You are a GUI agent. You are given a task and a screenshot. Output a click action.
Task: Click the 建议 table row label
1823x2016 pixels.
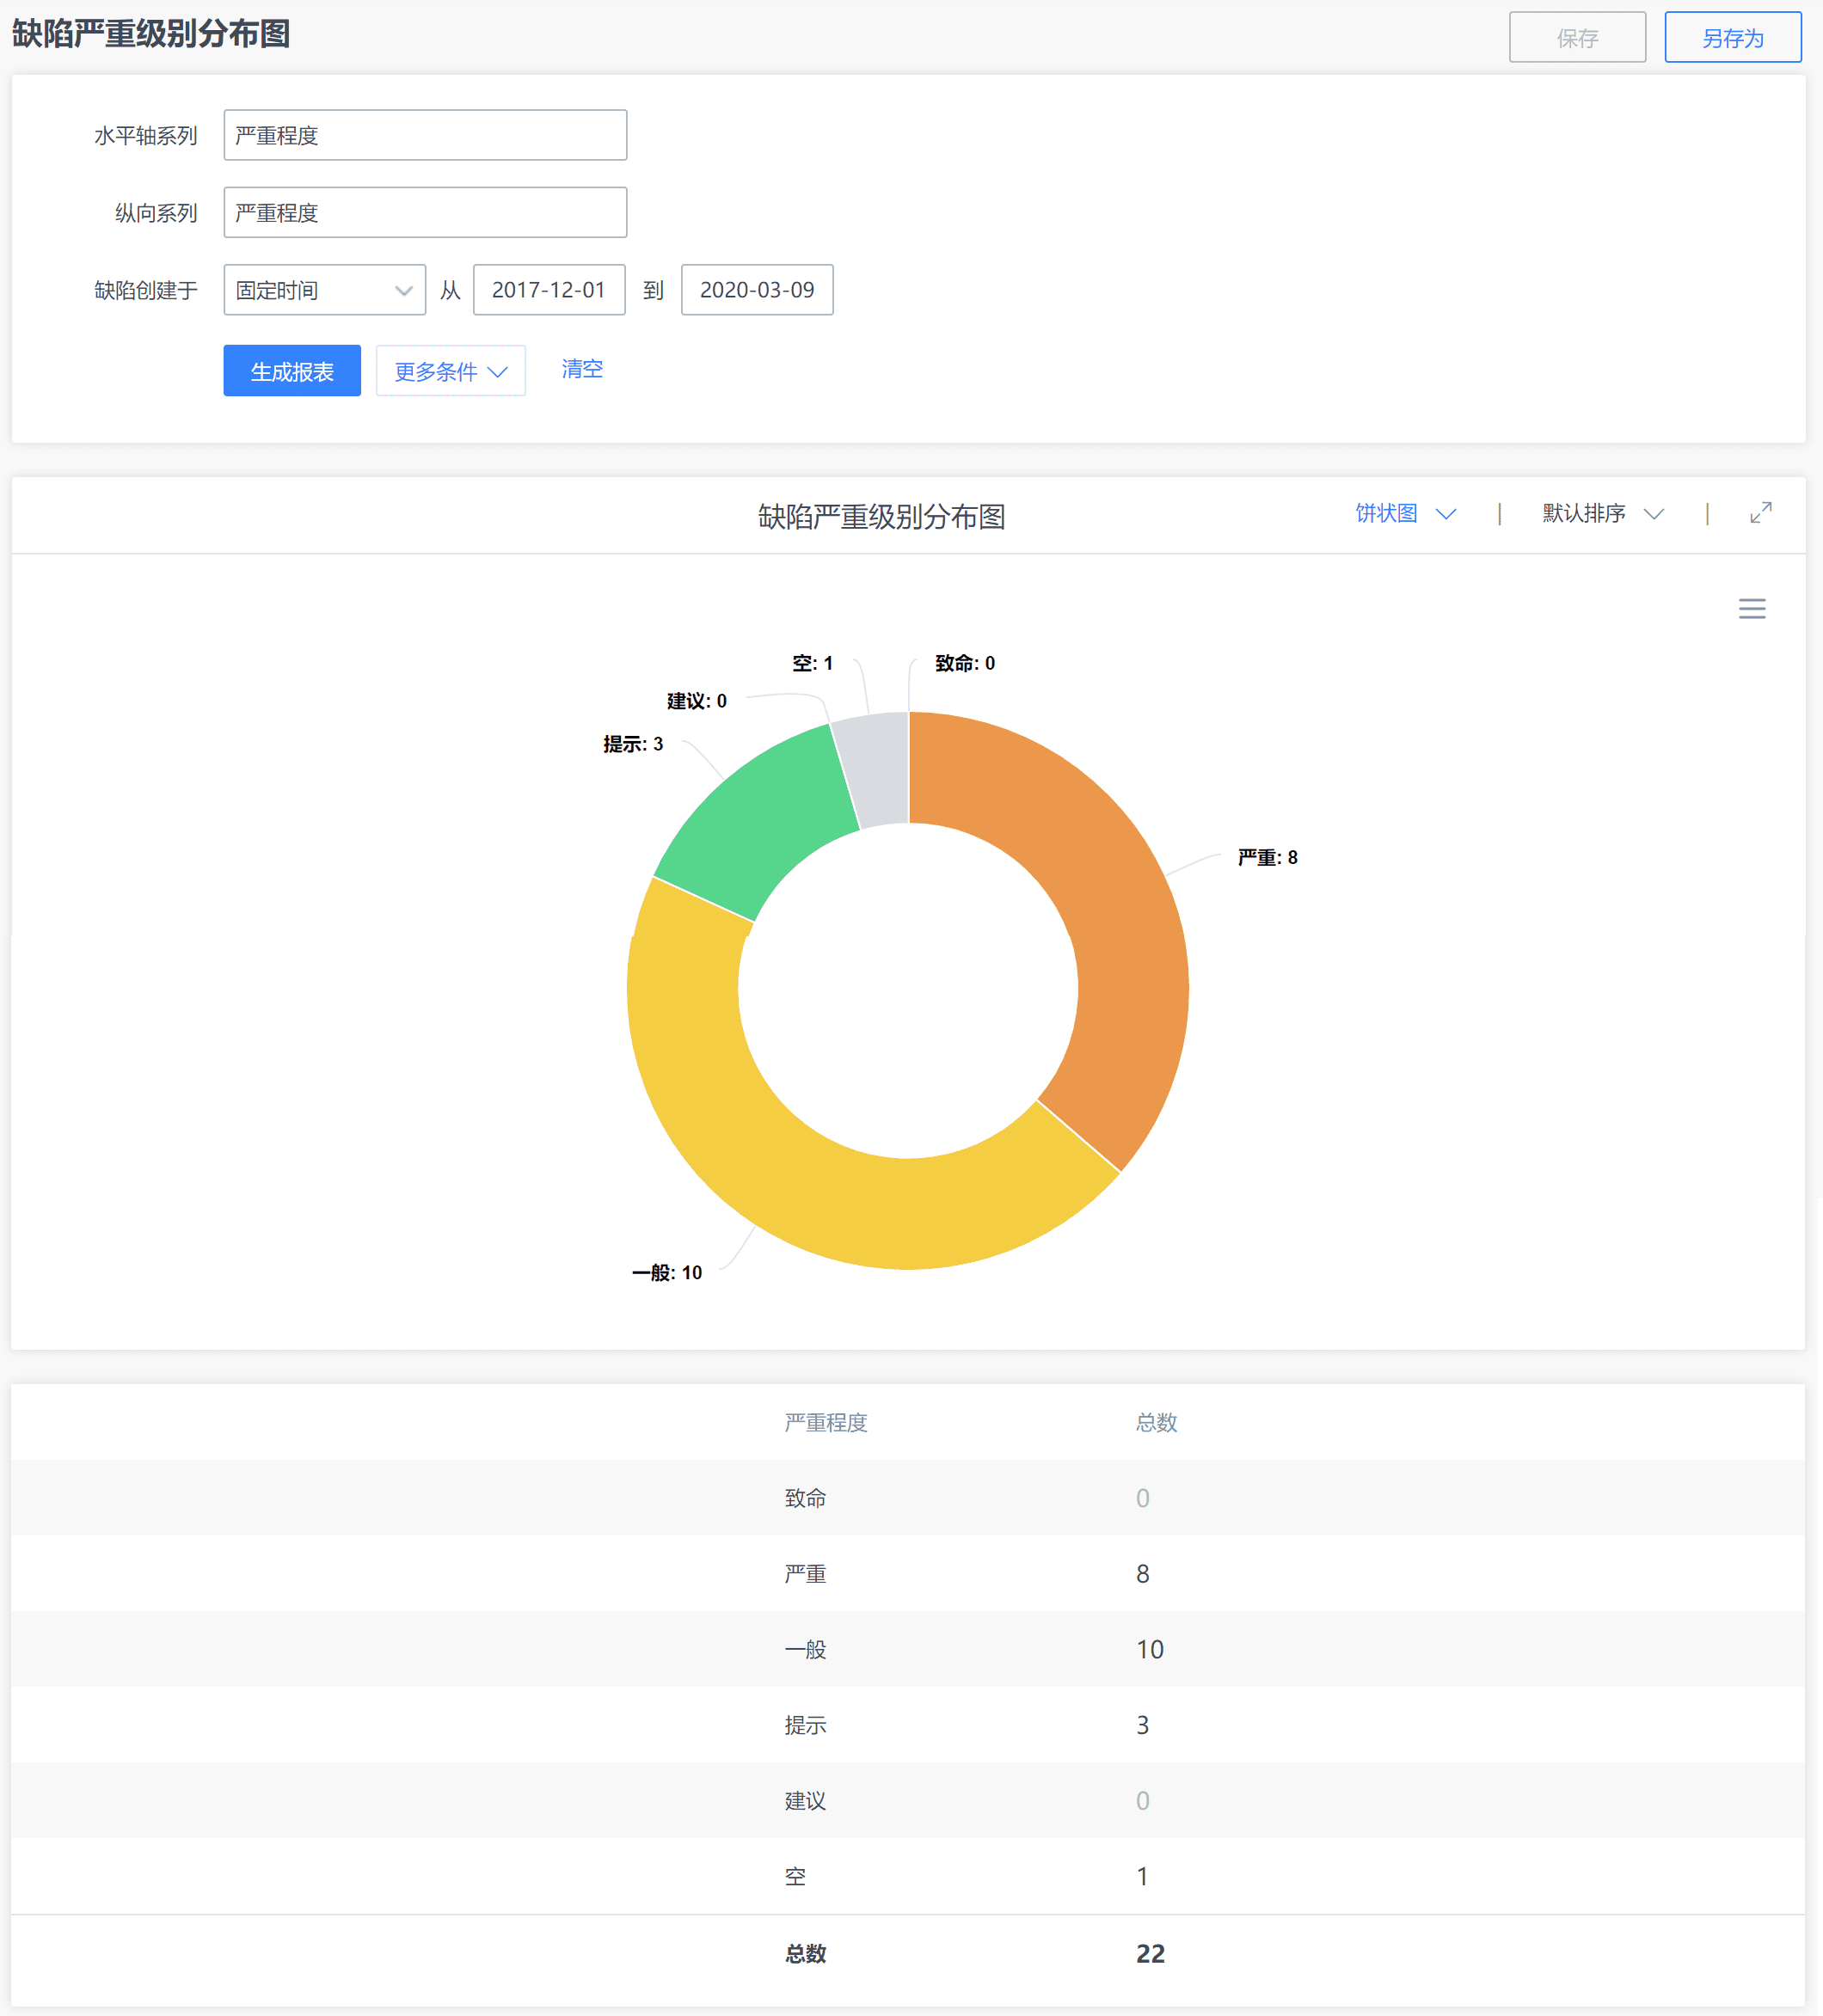[x=805, y=1801]
